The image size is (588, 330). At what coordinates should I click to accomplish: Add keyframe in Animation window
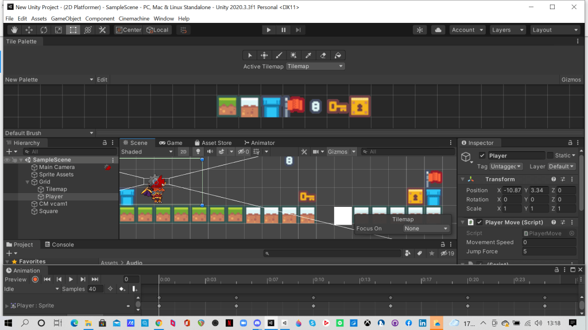point(122,289)
